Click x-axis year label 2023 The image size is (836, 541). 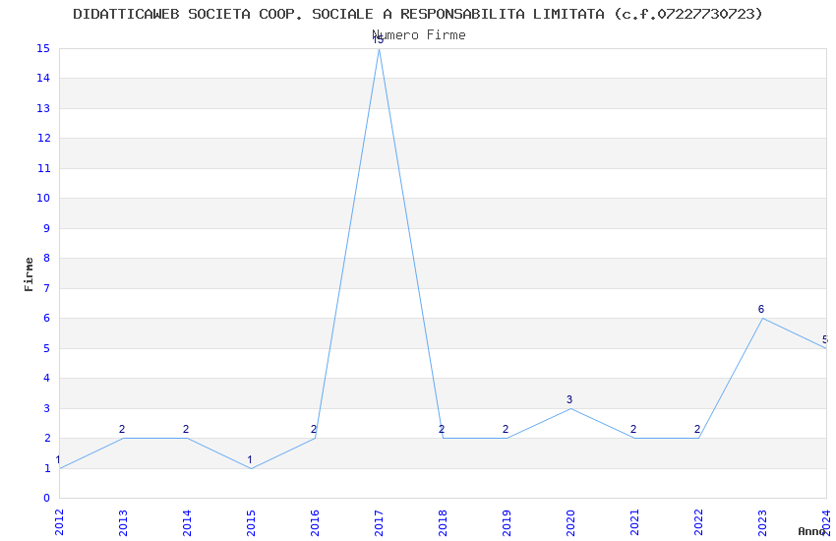pos(763,522)
